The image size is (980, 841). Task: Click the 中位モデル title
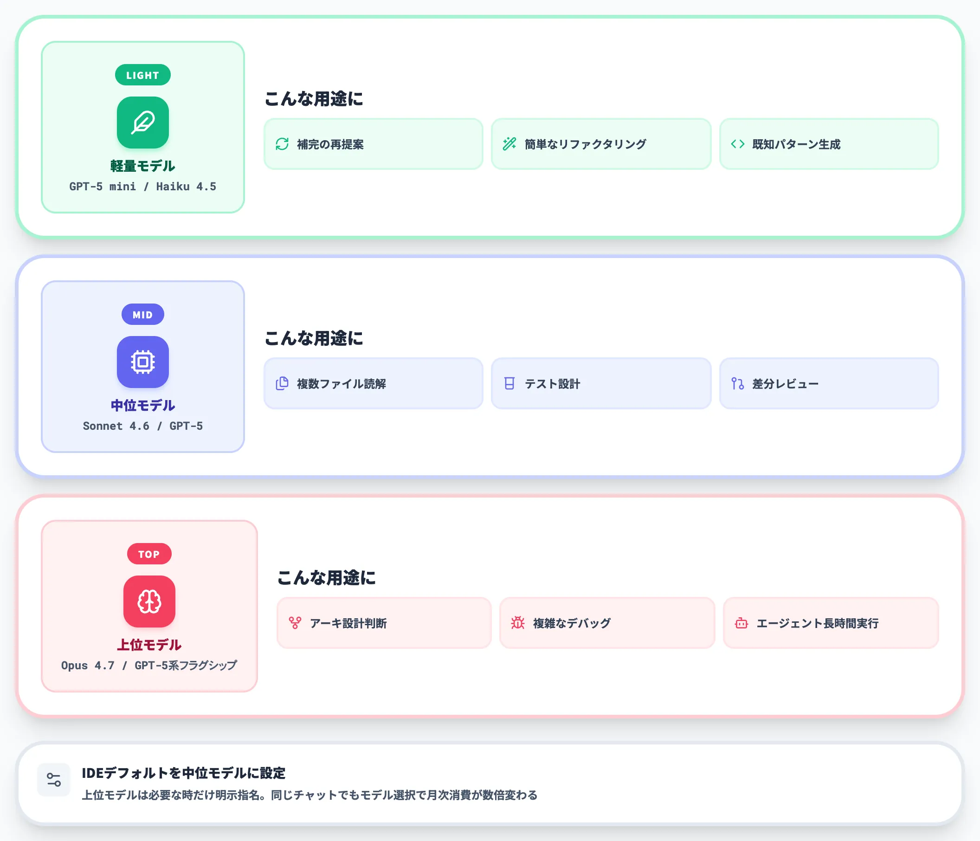point(143,405)
